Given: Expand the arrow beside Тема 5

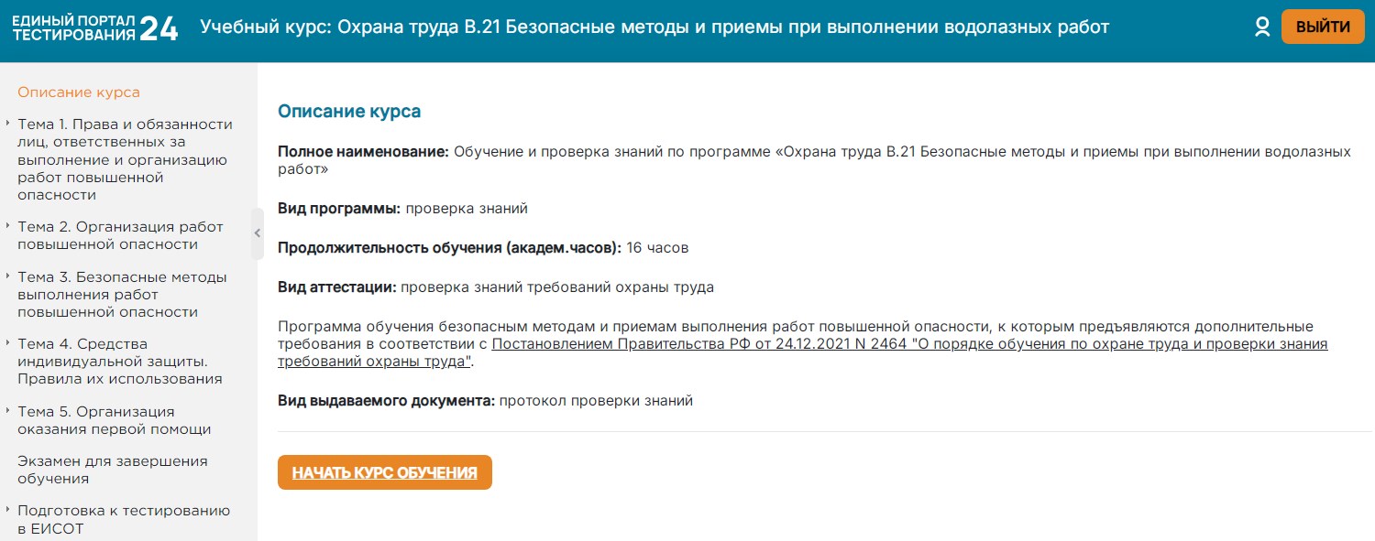Looking at the screenshot, I should [x=7, y=412].
